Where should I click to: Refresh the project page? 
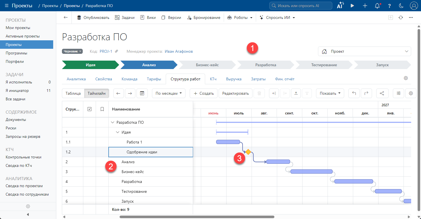click(x=401, y=17)
